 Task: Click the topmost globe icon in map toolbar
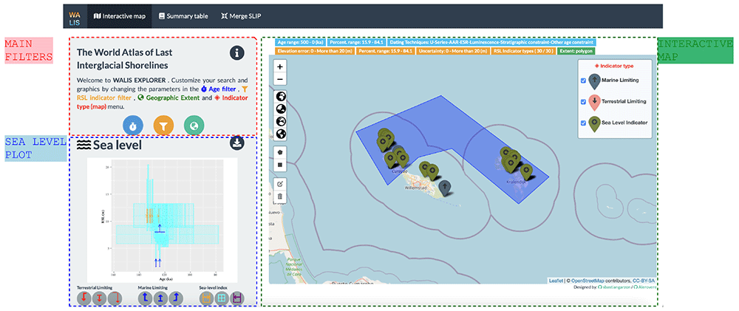point(280,97)
